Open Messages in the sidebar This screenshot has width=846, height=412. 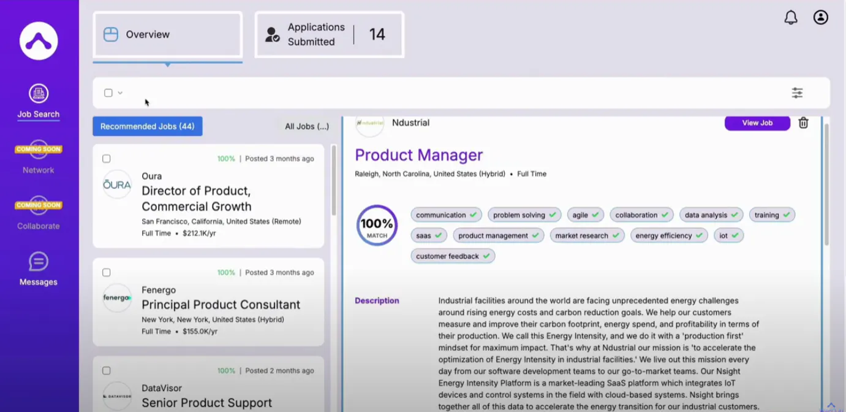[x=39, y=269]
